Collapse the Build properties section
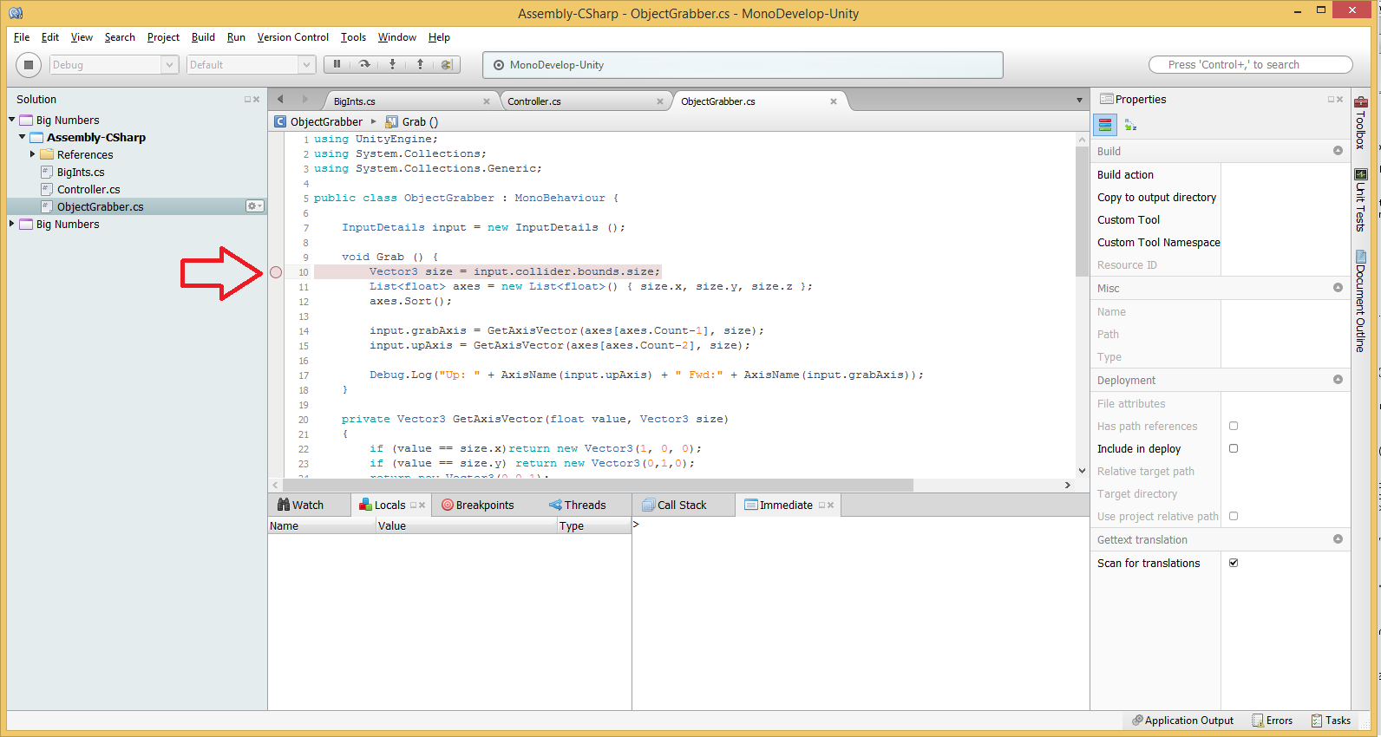Screen dimensions: 1381x737 pyautogui.click(x=1338, y=151)
